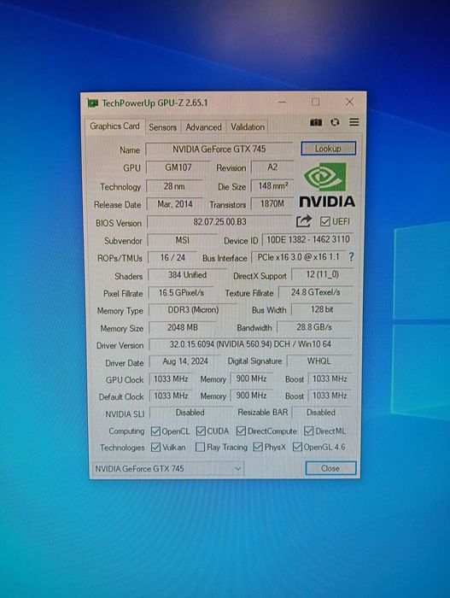Close GPU-Z with title bar X

click(x=349, y=102)
